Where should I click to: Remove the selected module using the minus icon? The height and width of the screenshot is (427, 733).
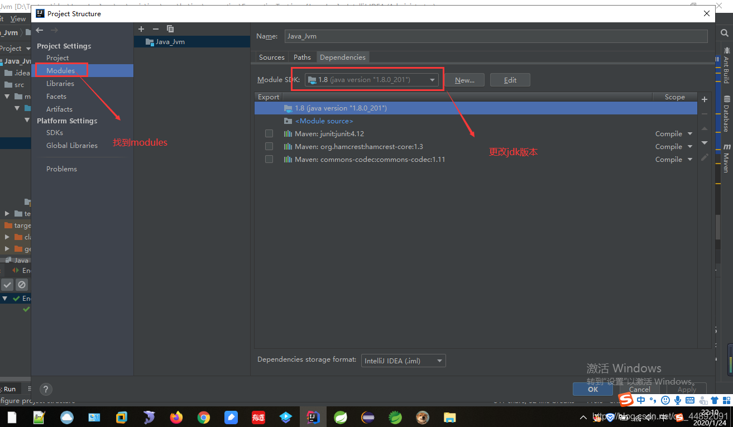coord(156,29)
